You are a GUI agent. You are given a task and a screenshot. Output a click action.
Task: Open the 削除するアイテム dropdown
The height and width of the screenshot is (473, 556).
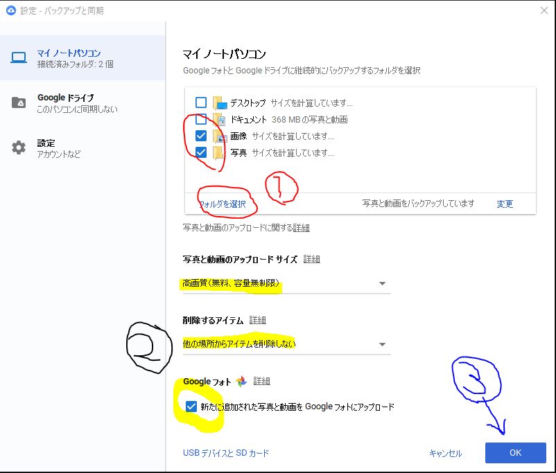click(381, 344)
